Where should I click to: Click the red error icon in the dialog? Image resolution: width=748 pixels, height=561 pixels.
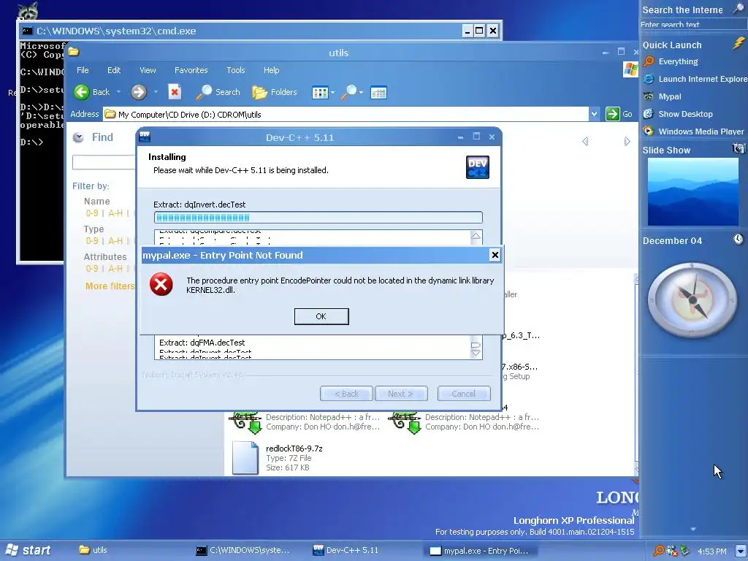(x=161, y=284)
